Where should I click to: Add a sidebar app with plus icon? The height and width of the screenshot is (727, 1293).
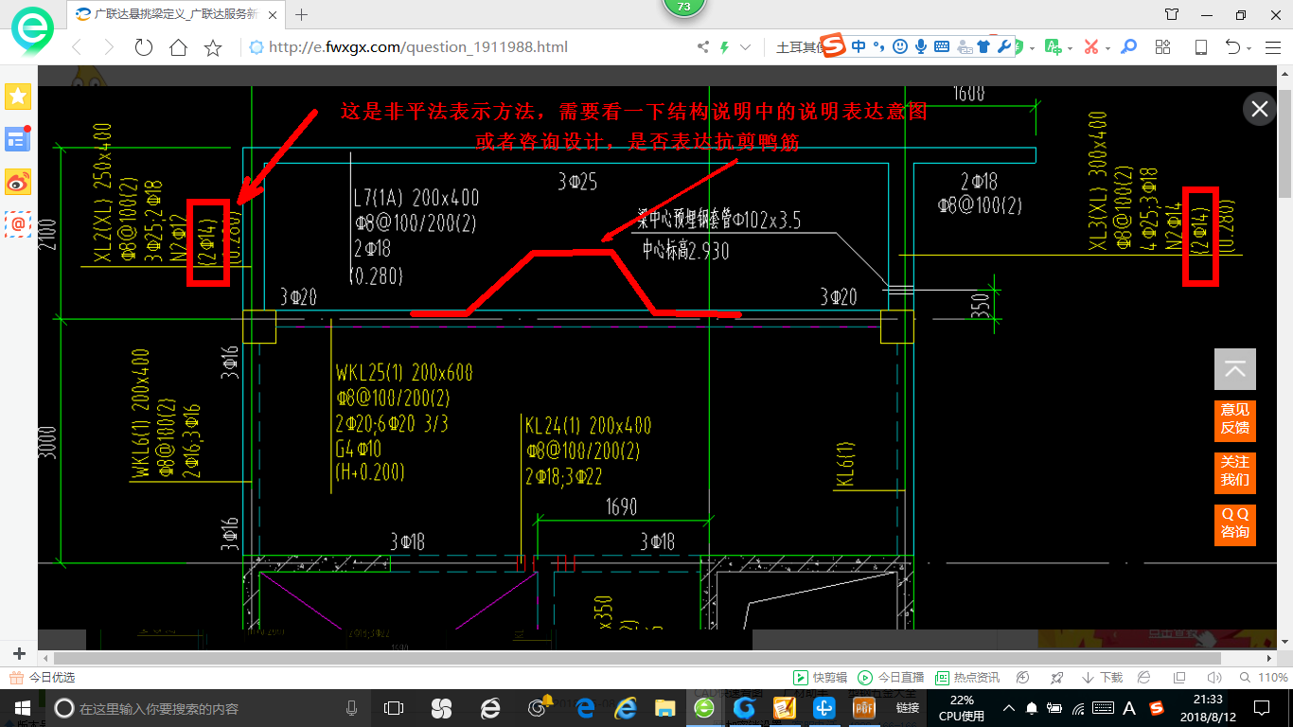click(19, 654)
